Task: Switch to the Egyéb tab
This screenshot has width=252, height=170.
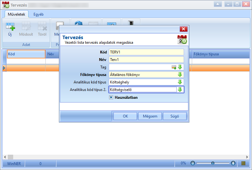Action: pos(39,14)
